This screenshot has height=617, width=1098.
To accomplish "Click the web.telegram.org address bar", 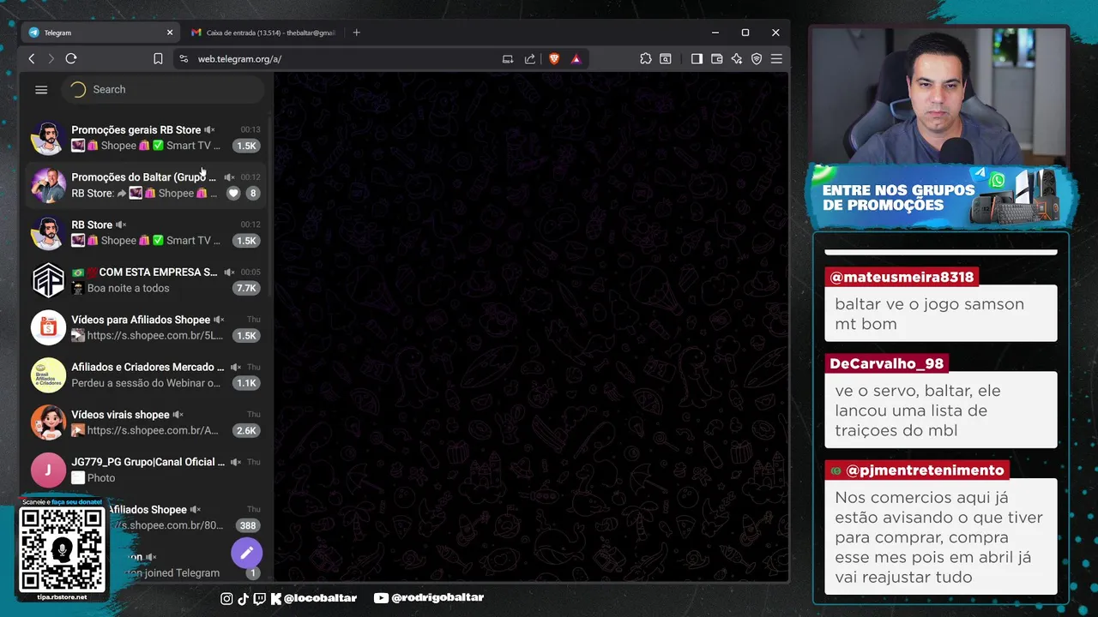I will coord(343,59).
